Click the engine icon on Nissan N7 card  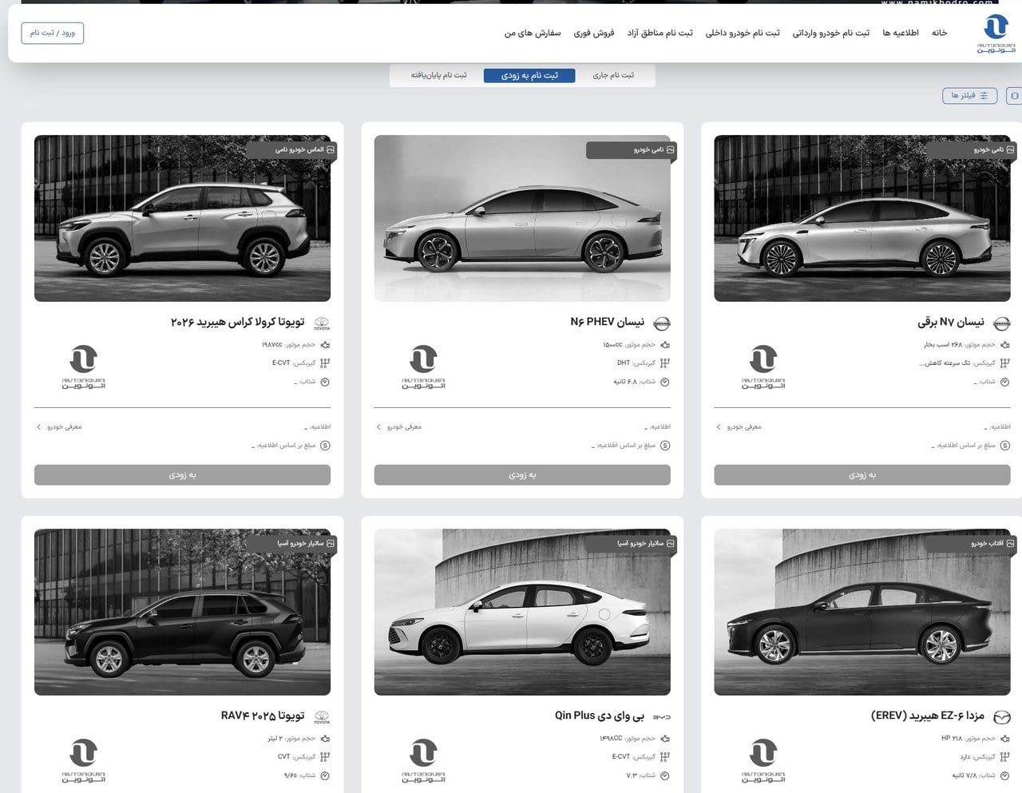click(1005, 345)
